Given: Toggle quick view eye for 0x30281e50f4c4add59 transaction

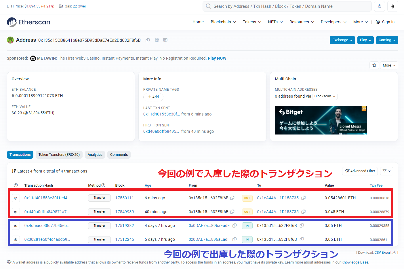Looking at the screenshot, I should [x=16, y=240].
